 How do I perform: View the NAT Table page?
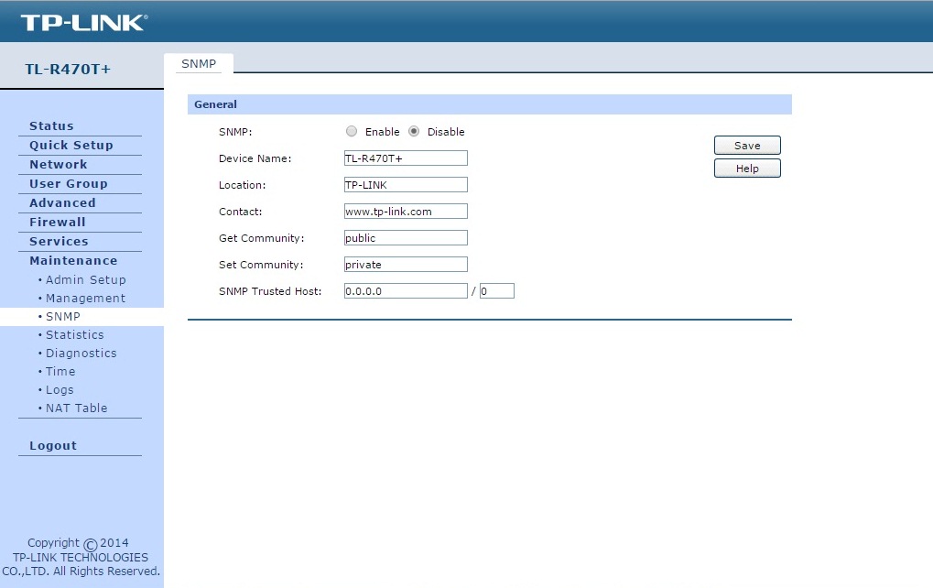coord(77,408)
